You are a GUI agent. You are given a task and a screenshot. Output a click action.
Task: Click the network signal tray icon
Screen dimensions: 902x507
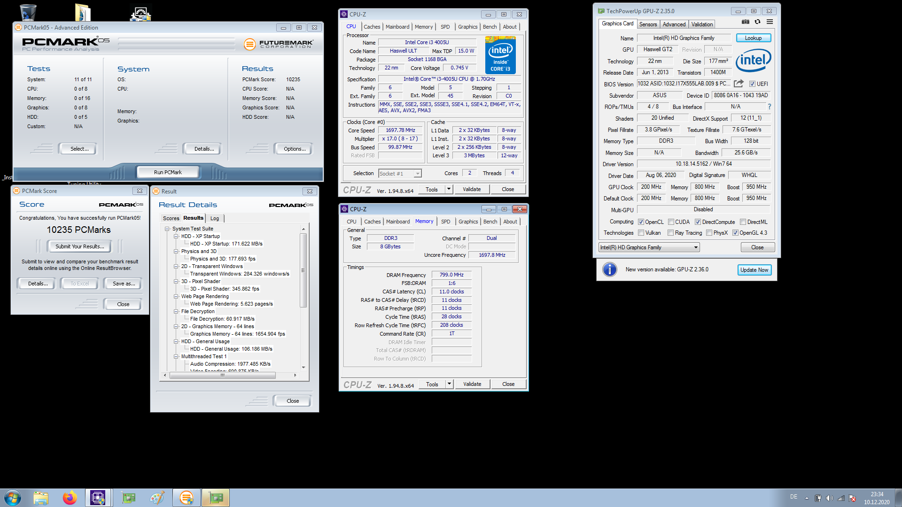(841, 498)
